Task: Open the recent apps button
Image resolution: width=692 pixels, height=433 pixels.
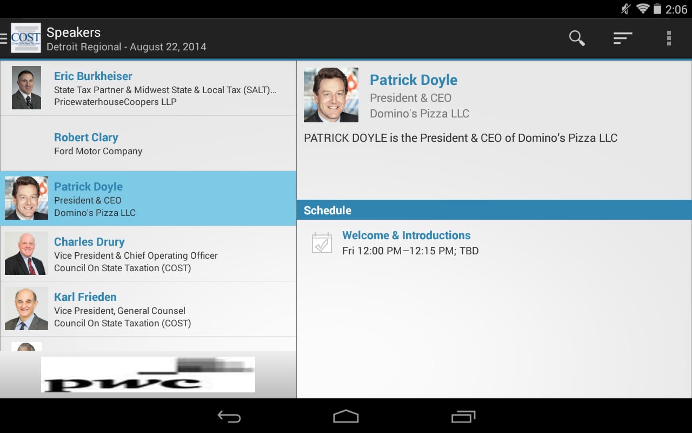Action: (463, 416)
